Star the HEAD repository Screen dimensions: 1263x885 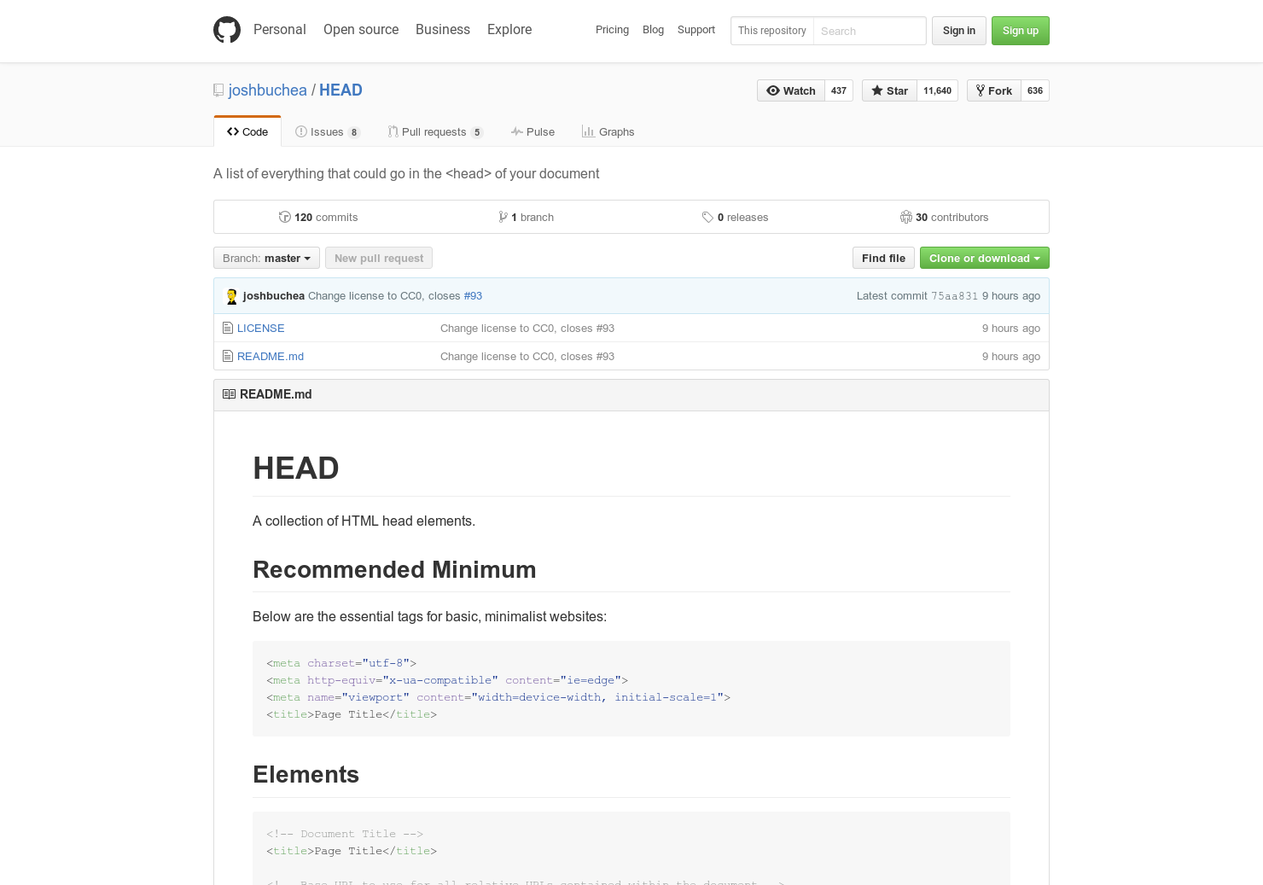[889, 90]
